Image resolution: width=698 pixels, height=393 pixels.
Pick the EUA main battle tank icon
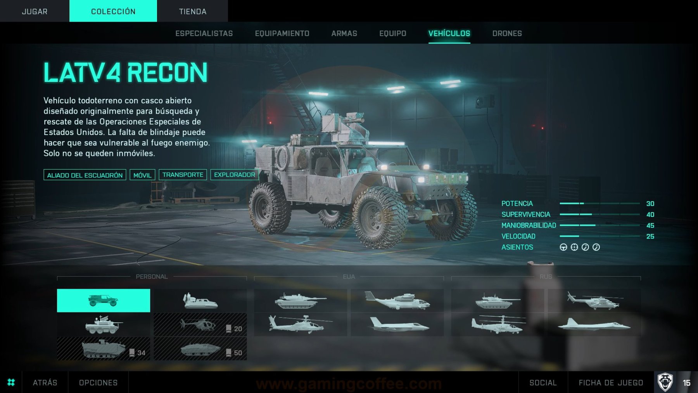(300, 300)
